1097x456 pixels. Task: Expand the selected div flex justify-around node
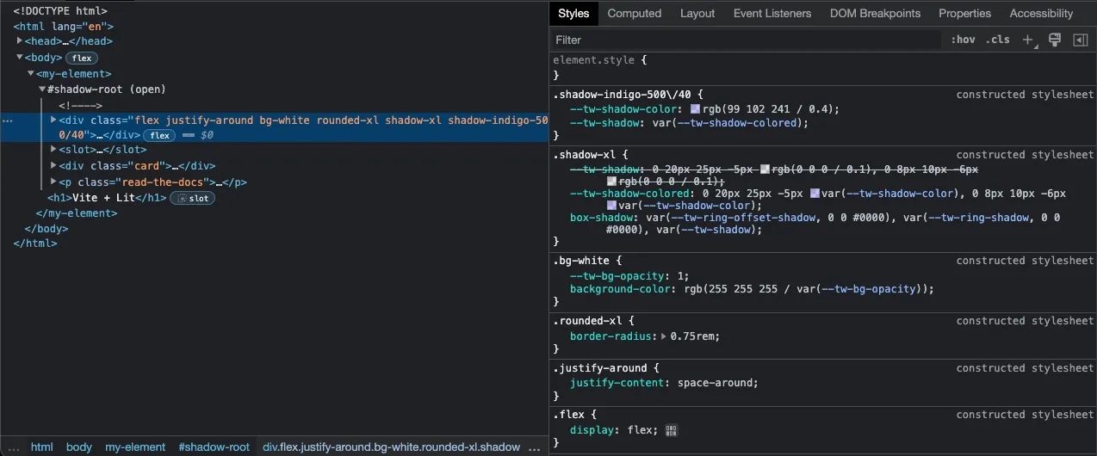tap(53, 120)
